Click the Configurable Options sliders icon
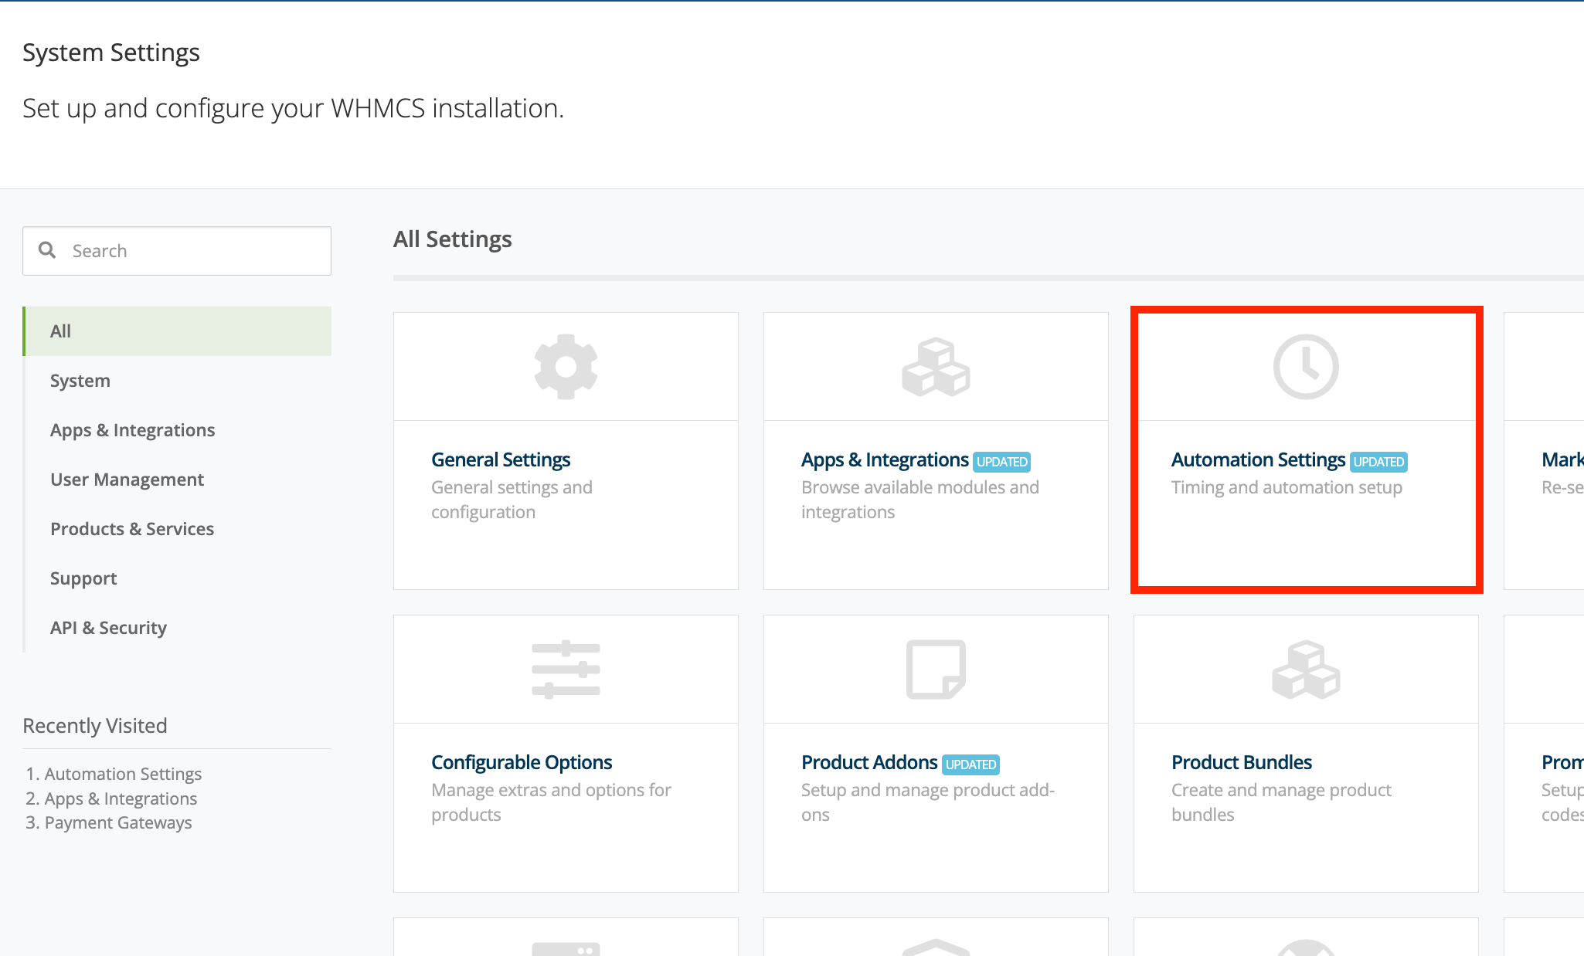The height and width of the screenshot is (956, 1584). point(566,670)
